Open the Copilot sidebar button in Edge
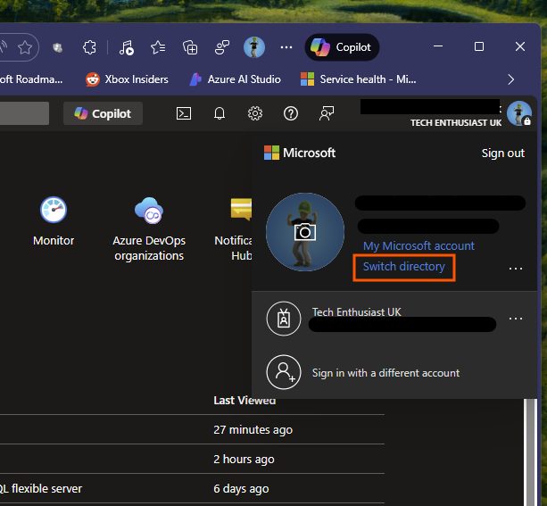This screenshot has width=547, height=506. pyautogui.click(x=342, y=47)
